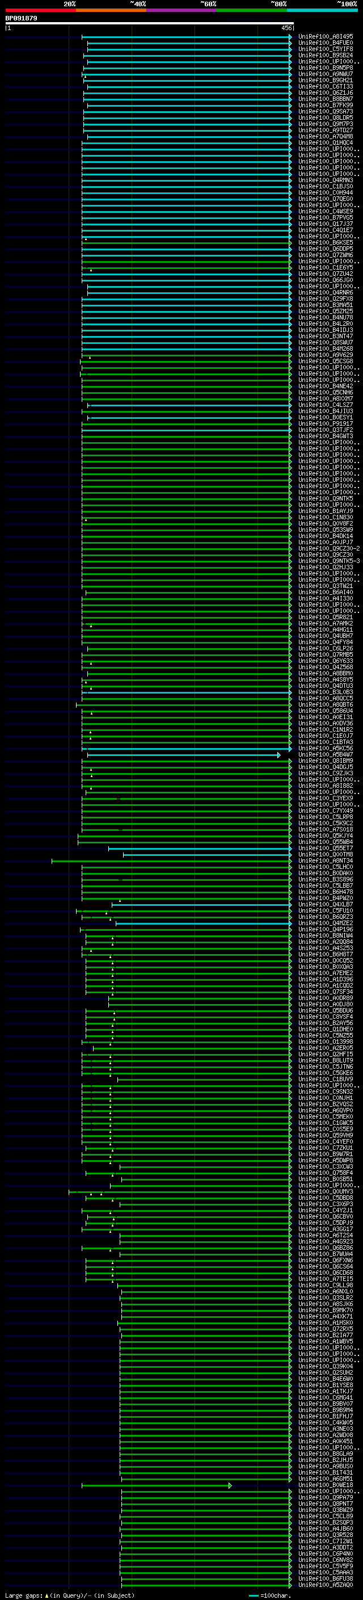Screen dimensions: 363x1600
Task: Select hit UniRef100_A1HSK0
Action: tap(326, 1322)
